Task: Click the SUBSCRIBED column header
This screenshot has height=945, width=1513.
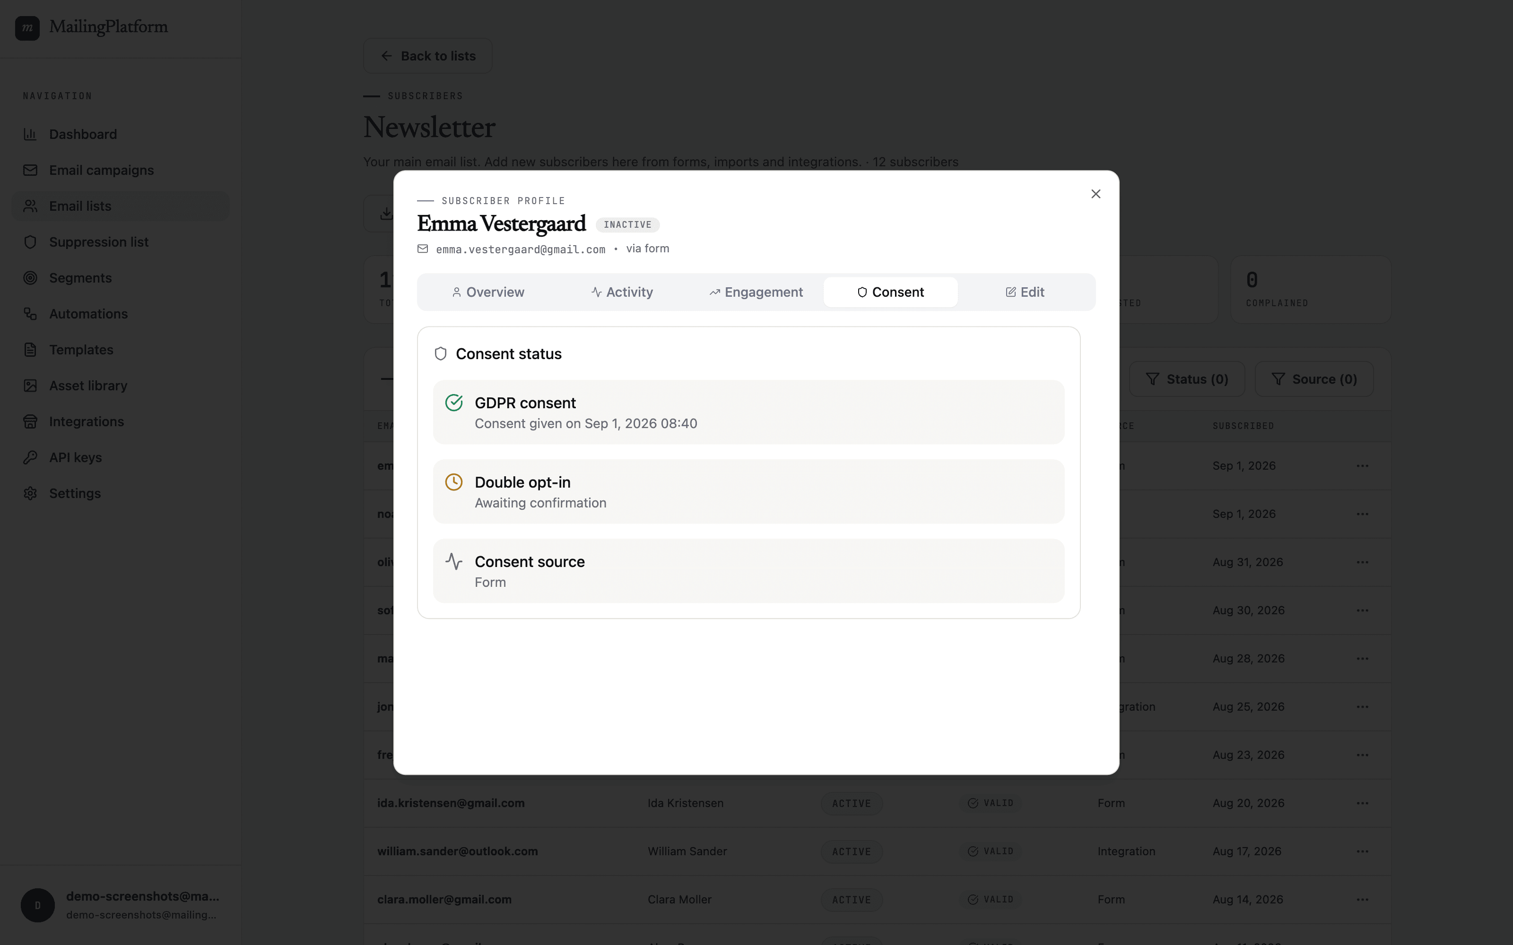Action: coord(1243,426)
